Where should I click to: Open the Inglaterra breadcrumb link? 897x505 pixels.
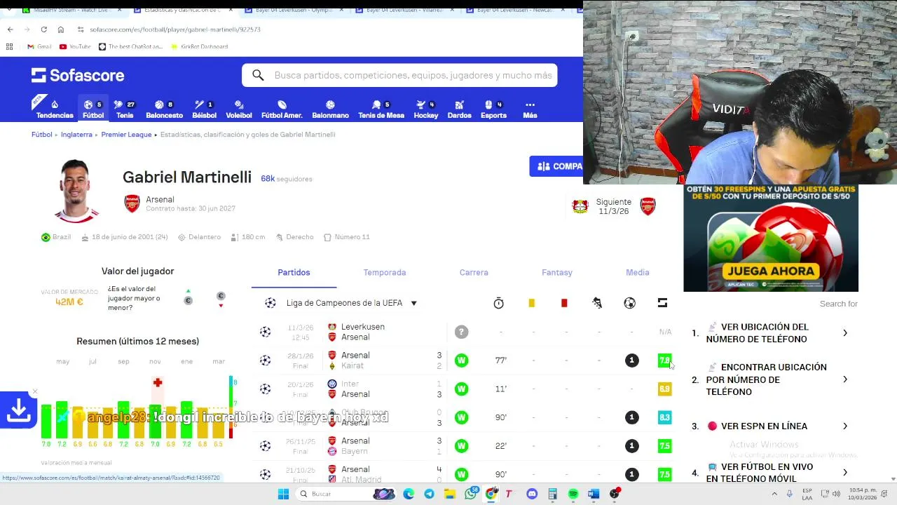76,135
